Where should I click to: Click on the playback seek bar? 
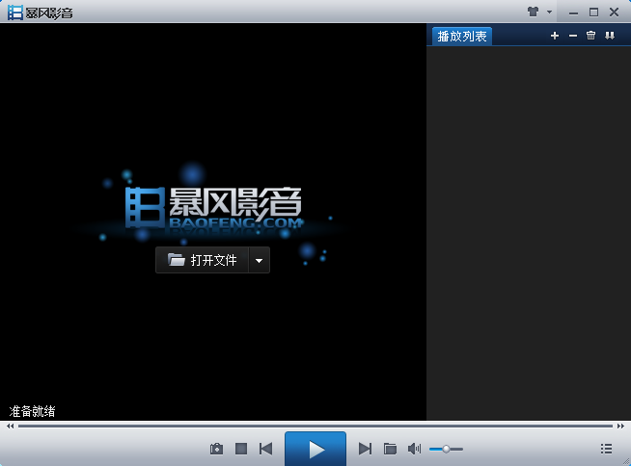pos(315,426)
